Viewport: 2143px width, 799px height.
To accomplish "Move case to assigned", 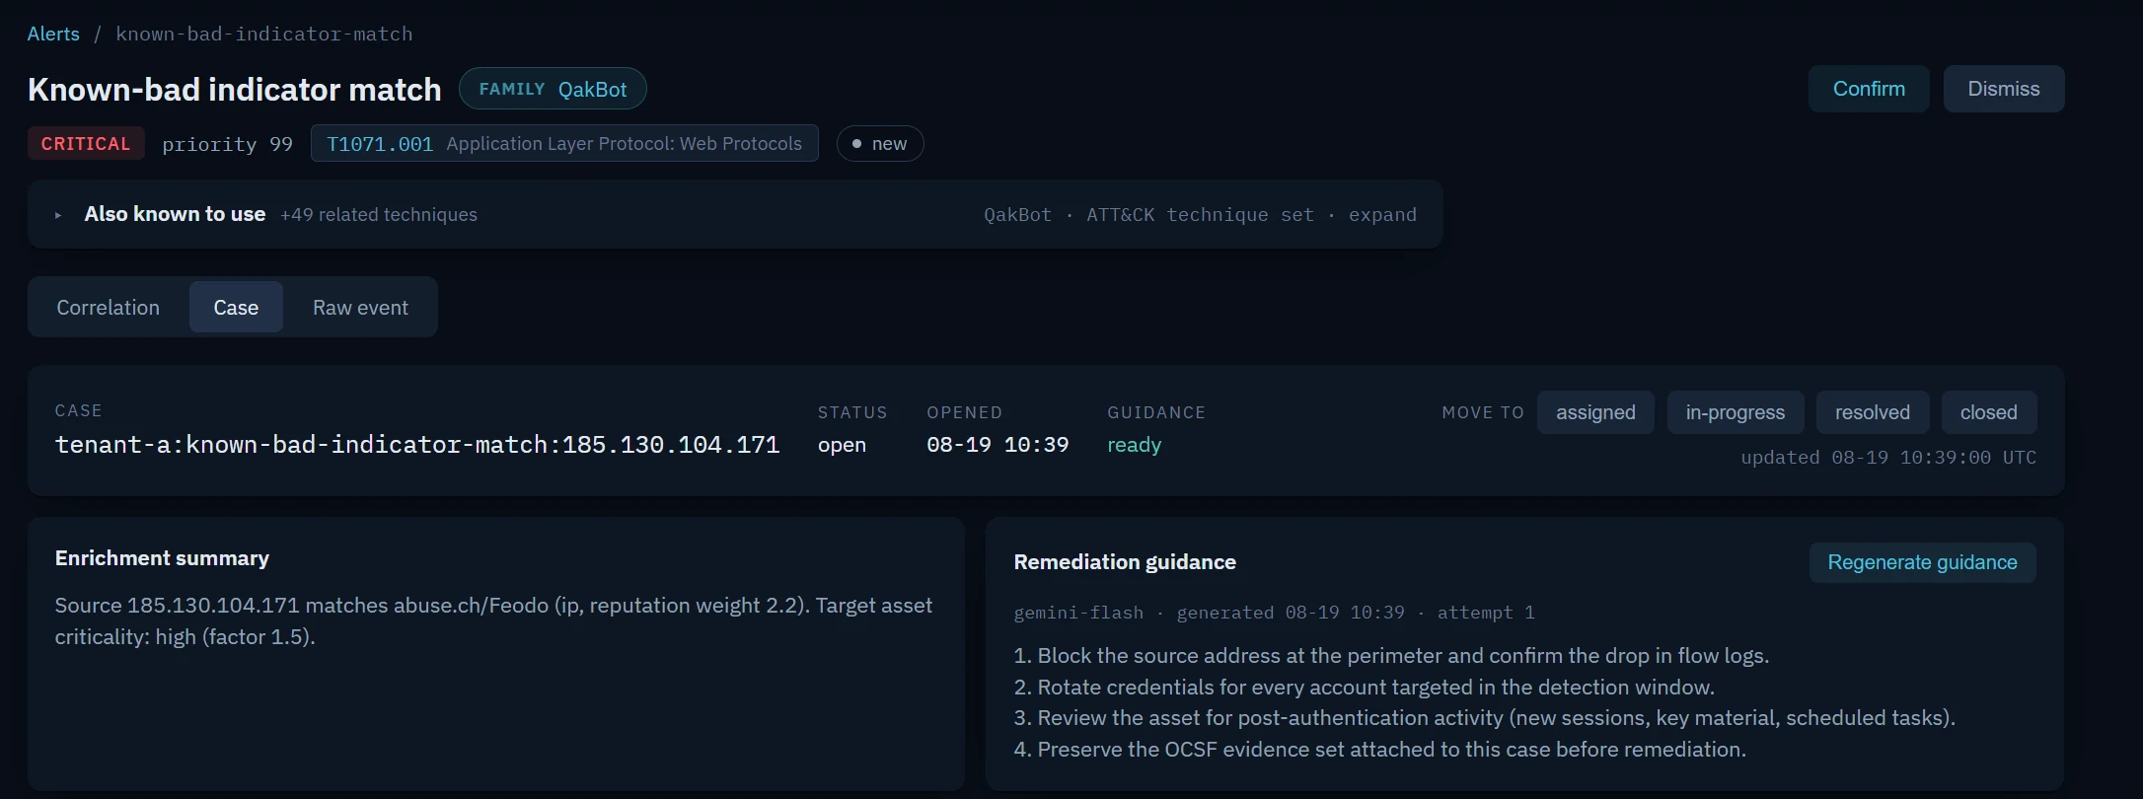I will tap(1595, 412).
